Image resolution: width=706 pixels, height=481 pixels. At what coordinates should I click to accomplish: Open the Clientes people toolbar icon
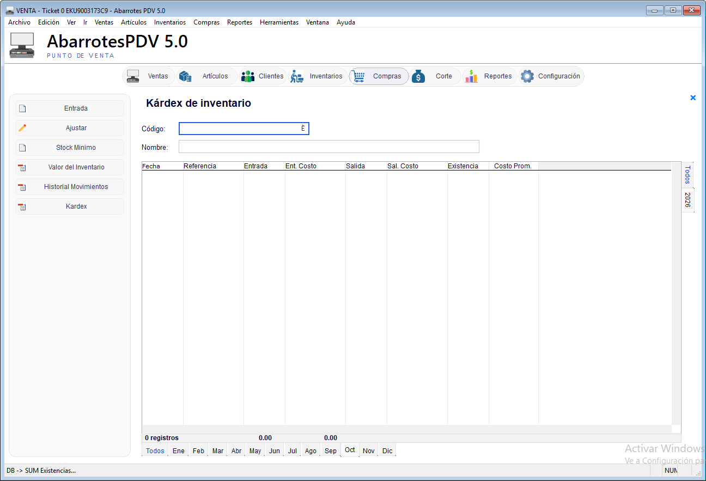pos(248,76)
